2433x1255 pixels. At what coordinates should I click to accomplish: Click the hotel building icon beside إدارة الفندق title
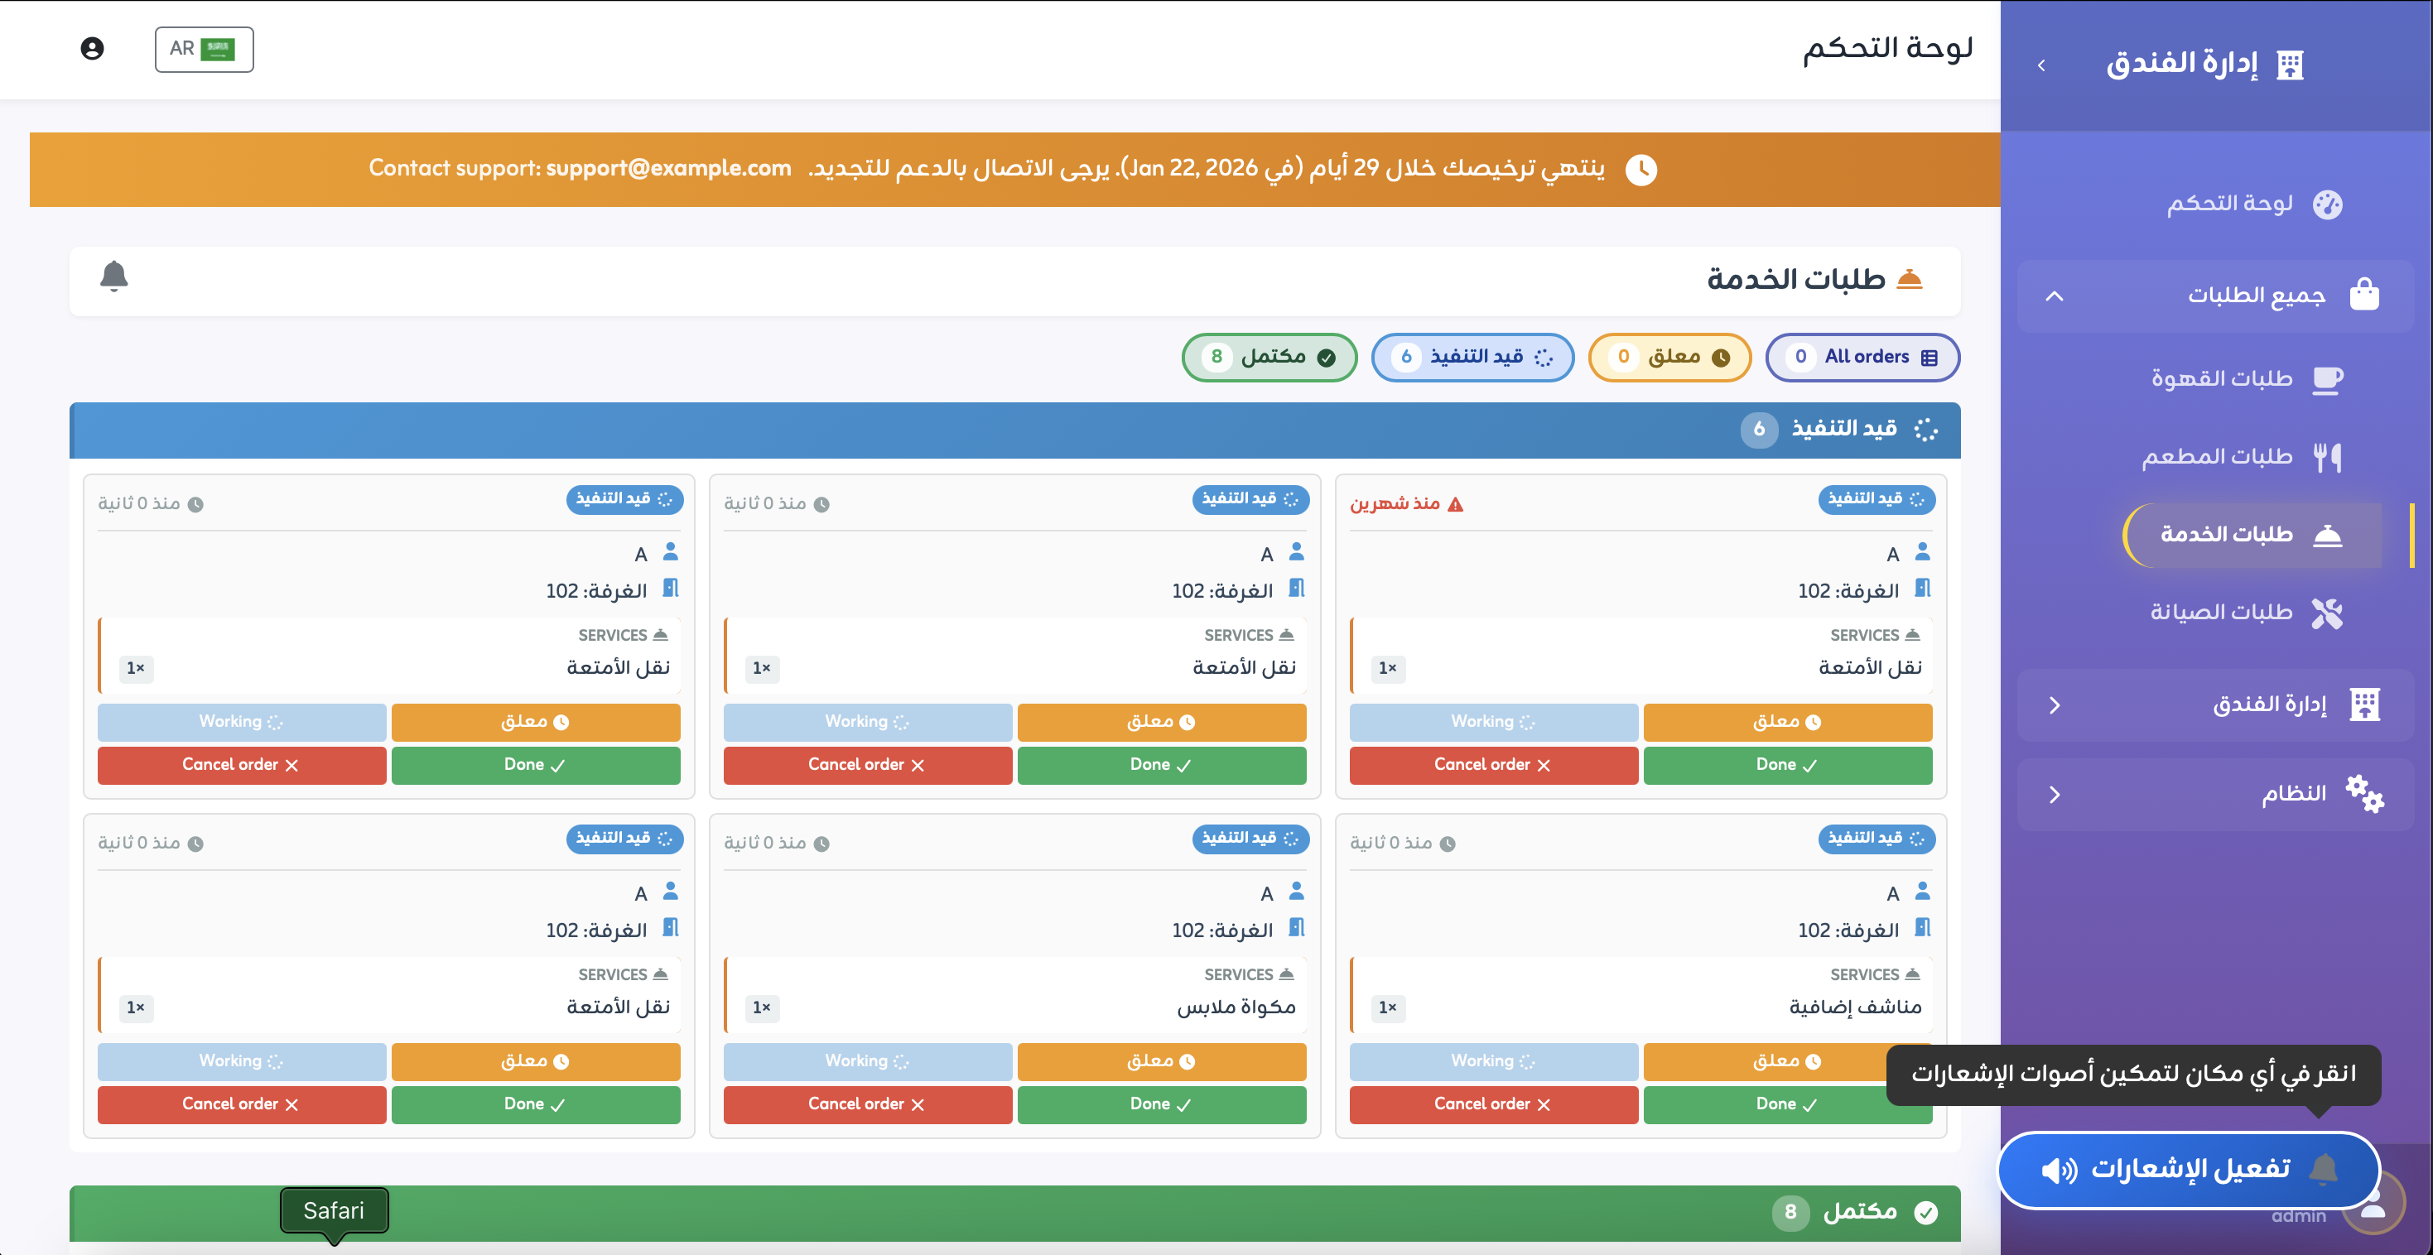[x=2291, y=65]
